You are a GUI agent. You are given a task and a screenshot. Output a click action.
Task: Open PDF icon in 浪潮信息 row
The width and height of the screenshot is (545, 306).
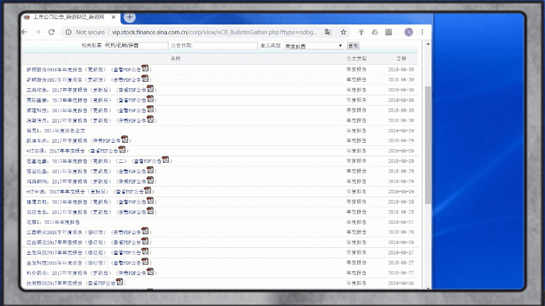[150, 119]
